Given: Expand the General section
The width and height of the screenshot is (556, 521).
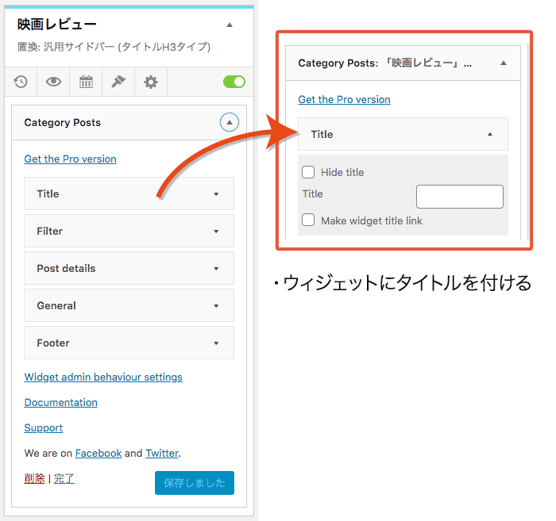Looking at the screenshot, I should click(129, 305).
